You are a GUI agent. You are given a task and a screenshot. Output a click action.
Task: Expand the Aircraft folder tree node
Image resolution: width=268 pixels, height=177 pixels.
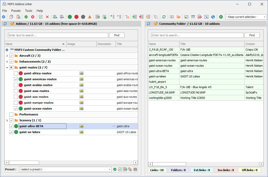coord(7,56)
